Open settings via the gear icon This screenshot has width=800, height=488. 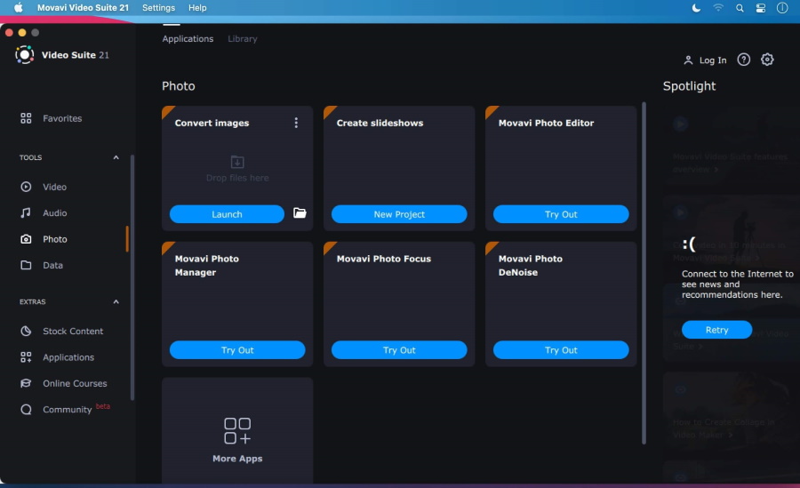click(767, 60)
